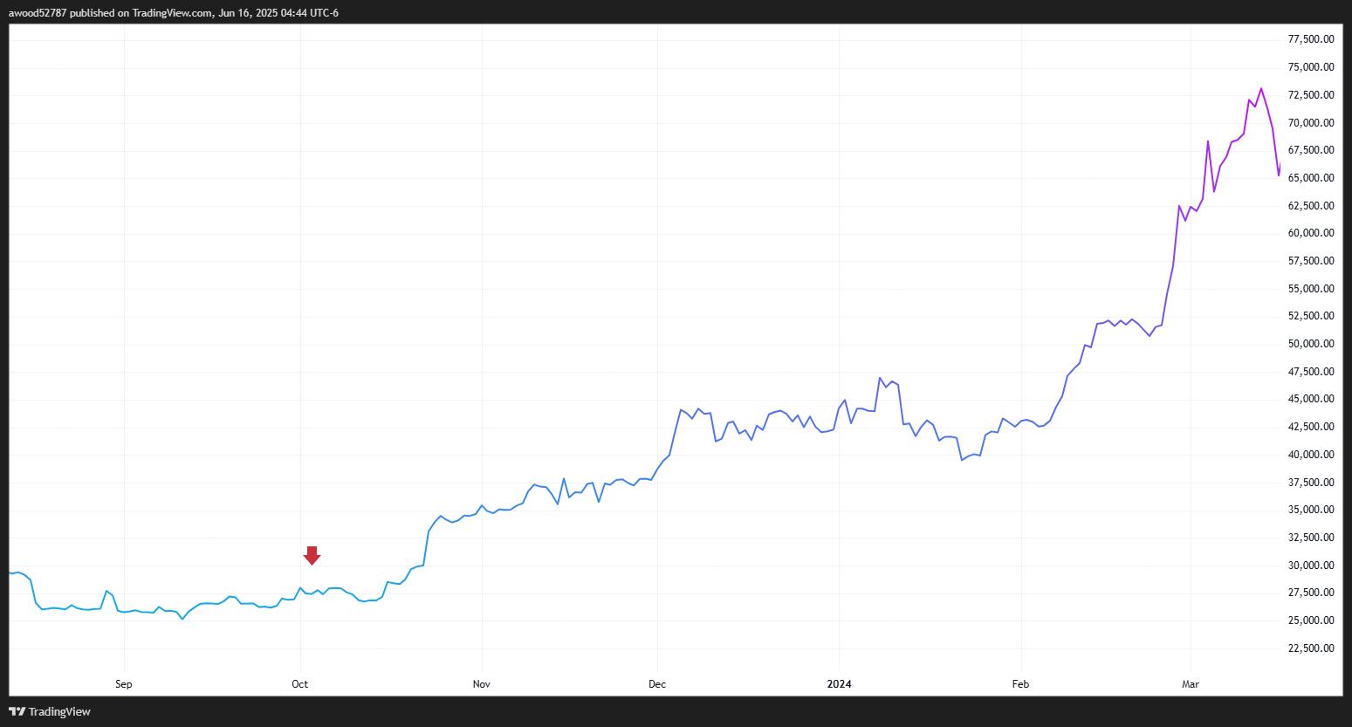Click the 65,000.00 price axis label
The height and width of the screenshot is (727, 1352).
click(1311, 178)
